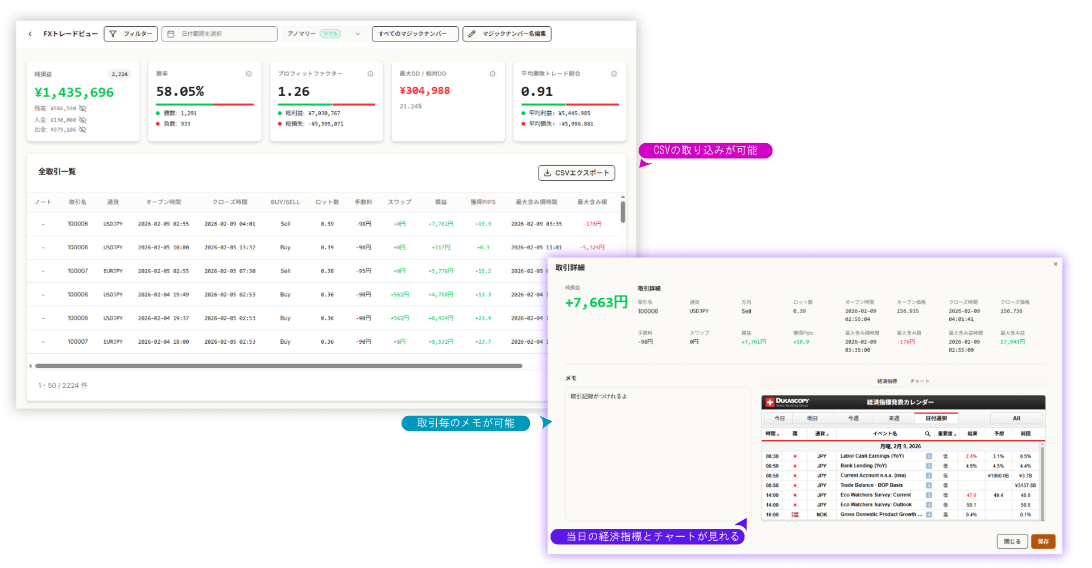
Task: Open the All filter in economic calendar
Action: pos(1016,419)
